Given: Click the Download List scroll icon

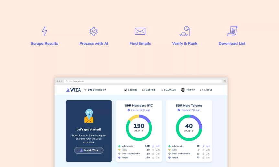Looking at the screenshot, I should tap(232, 31).
